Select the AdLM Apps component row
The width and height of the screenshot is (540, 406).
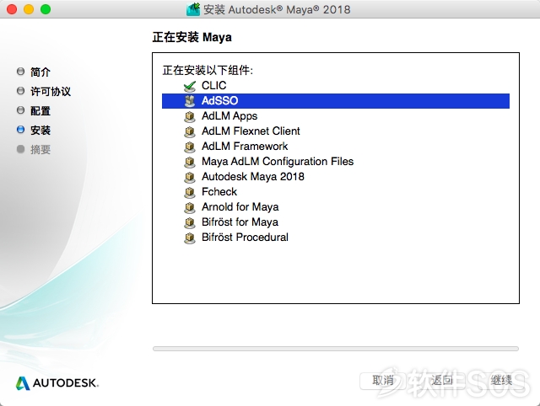click(336, 116)
